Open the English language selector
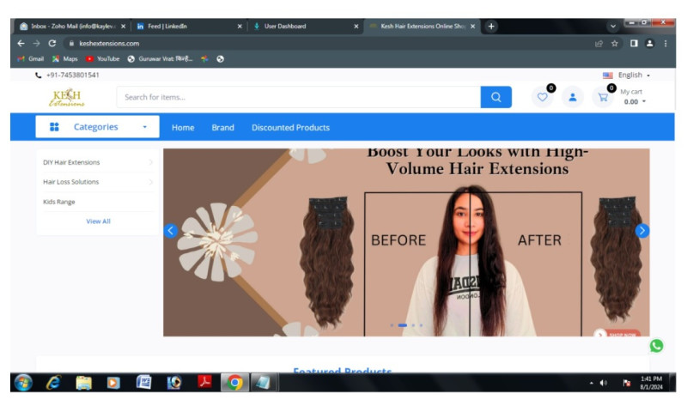 [x=627, y=76]
